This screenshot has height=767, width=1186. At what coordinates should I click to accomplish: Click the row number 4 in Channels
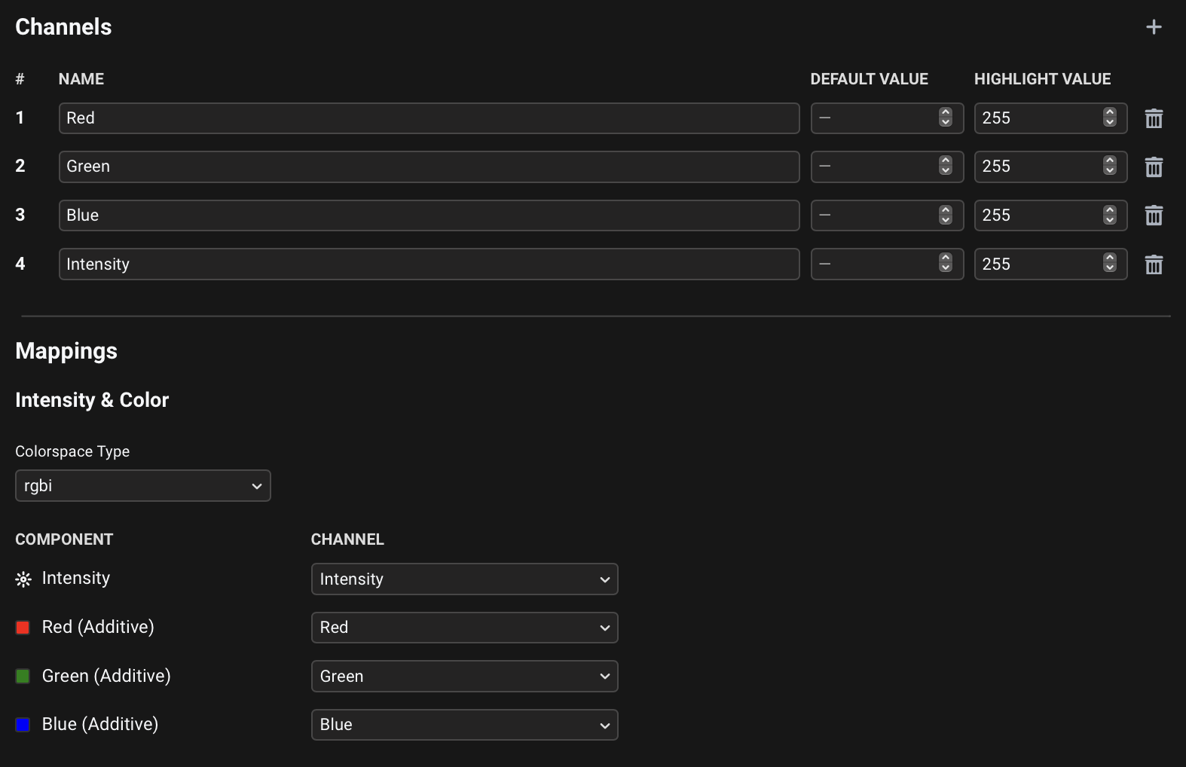[x=20, y=264]
